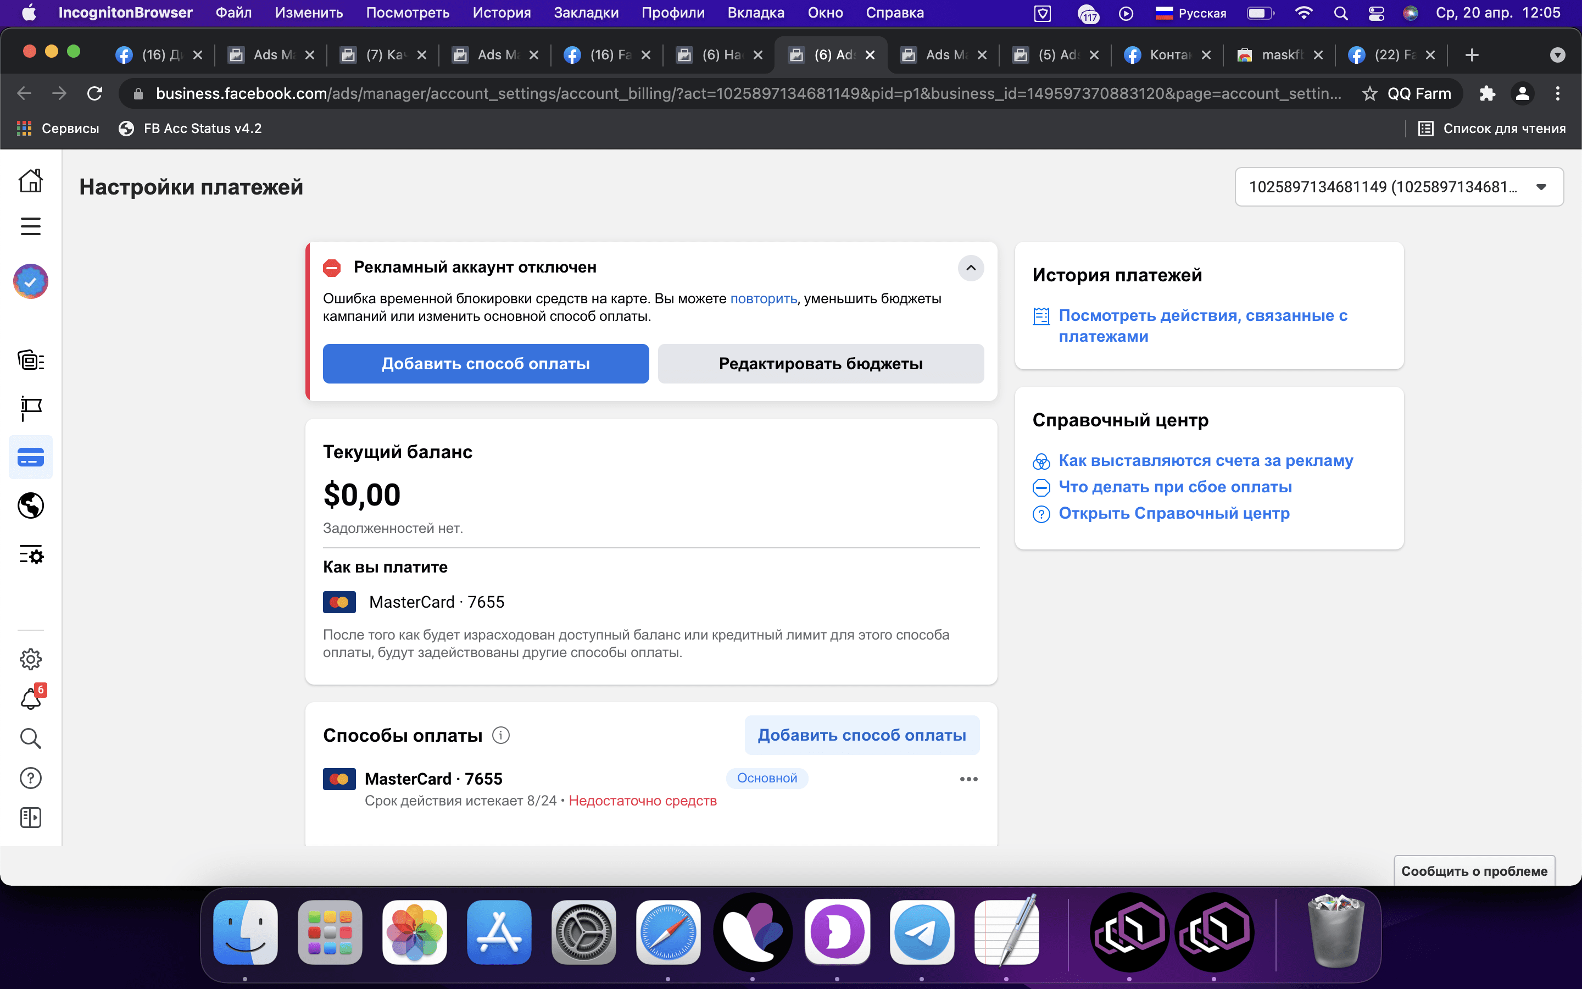Click Редактировать бюджеты button

pos(821,364)
